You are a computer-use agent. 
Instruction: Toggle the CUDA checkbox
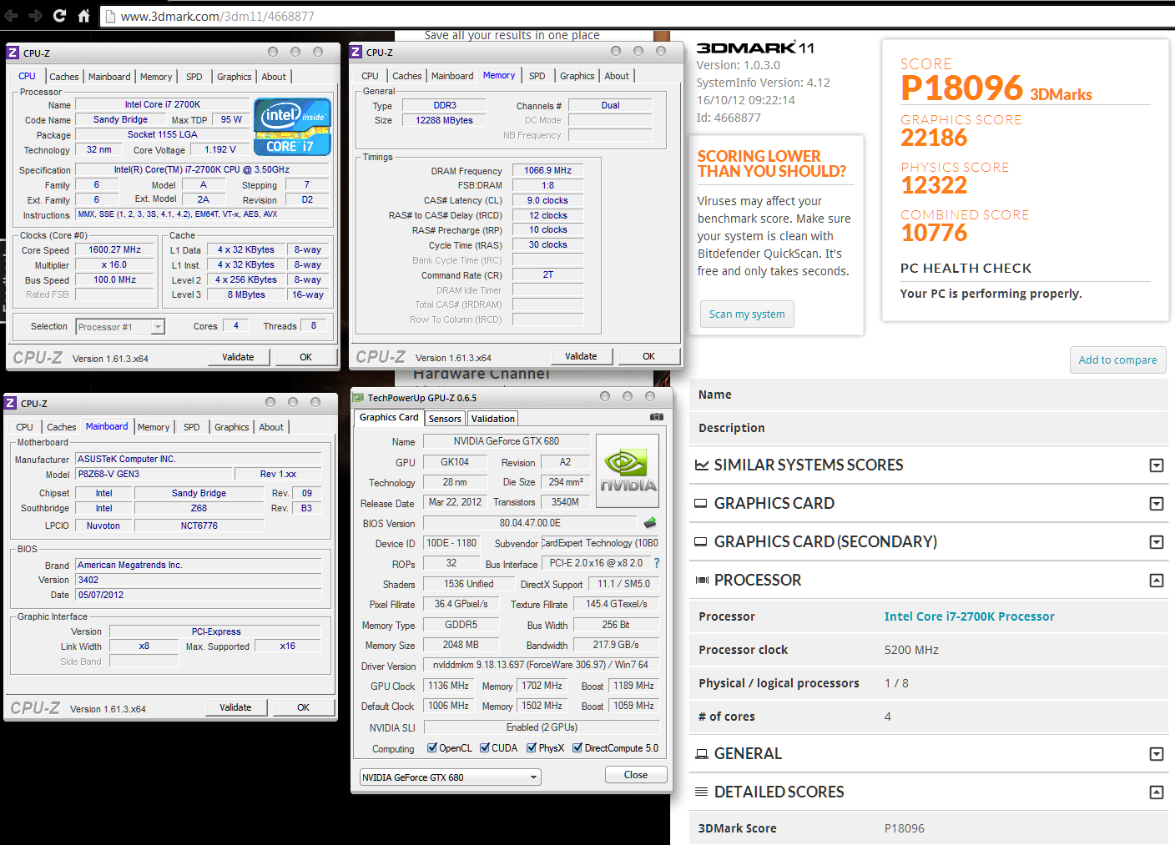(x=485, y=748)
